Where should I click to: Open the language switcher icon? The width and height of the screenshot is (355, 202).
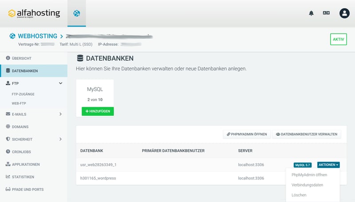click(327, 13)
